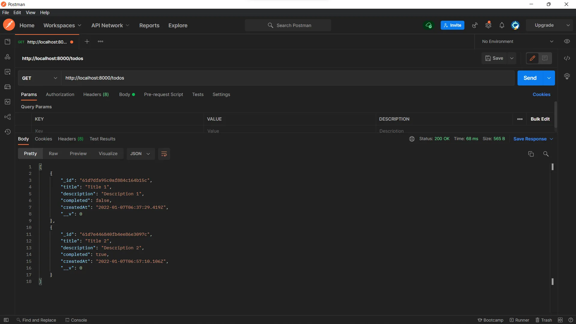Open the user avatar icon
The height and width of the screenshot is (324, 576).
(x=515, y=25)
